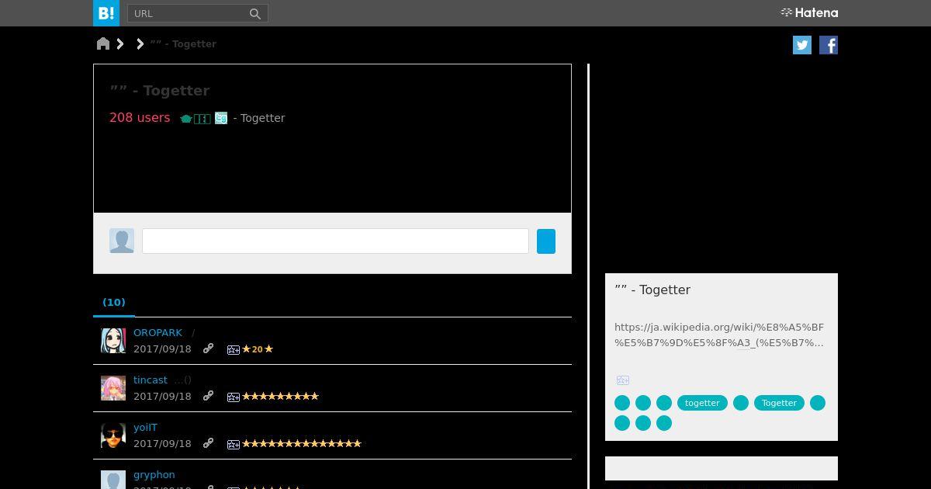
Task: Open the "- Togetter" site link beside favicon
Action: [259, 118]
